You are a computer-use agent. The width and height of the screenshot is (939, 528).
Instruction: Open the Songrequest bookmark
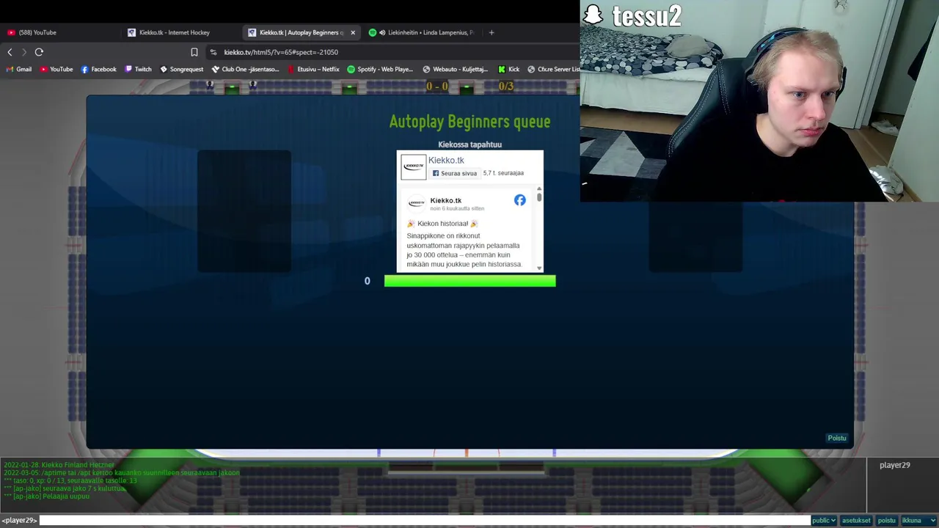click(181, 69)
